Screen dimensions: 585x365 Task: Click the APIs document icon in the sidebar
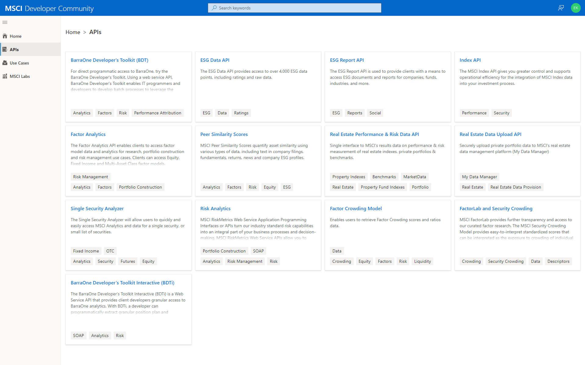tap(5, 49)
